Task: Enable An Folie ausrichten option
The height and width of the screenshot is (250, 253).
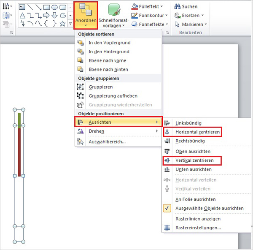Action: tap(195, 199)
